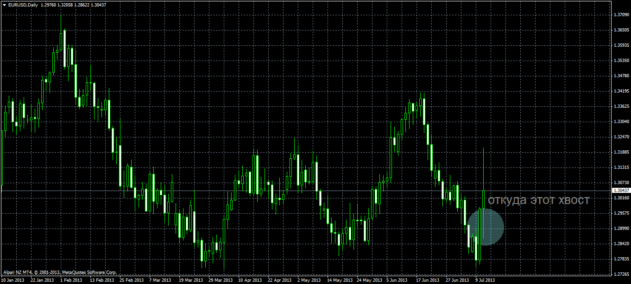The height and width of the screenshot is (284, 631).
Task: Click the EURUSD,Daily chart title
Action: pyautogui.click(x=23, y=5)
